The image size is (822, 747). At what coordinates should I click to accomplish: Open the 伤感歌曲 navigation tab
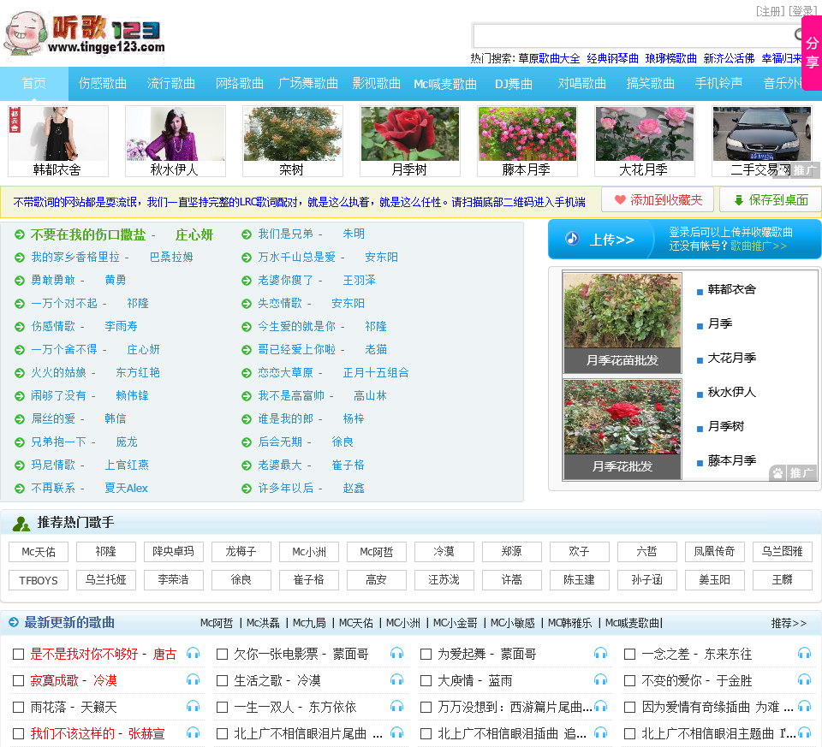103,83
